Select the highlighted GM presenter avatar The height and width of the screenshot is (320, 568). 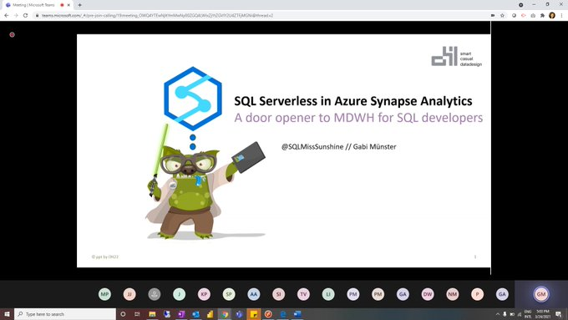[541, 294]
